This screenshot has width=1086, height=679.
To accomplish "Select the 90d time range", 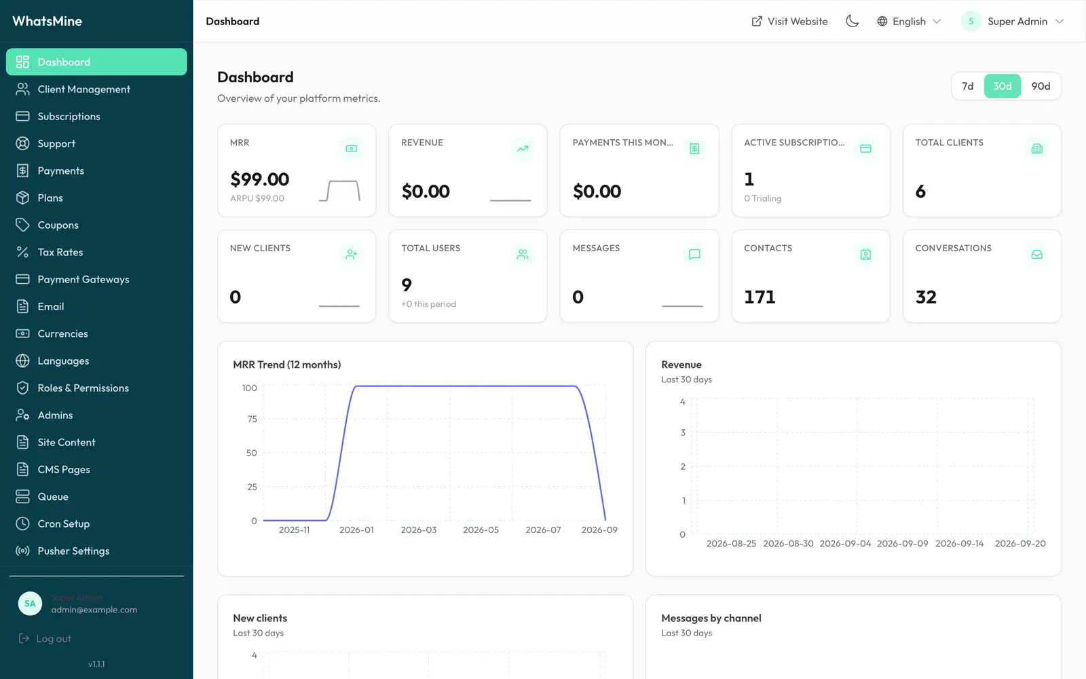I will (1041, 86).
